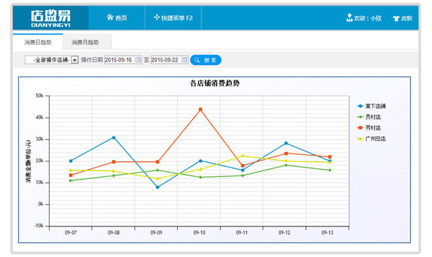The image size is (432, 257).
Task: Toggle 芳村店 series in chart legend
Action: click(369, 127)
